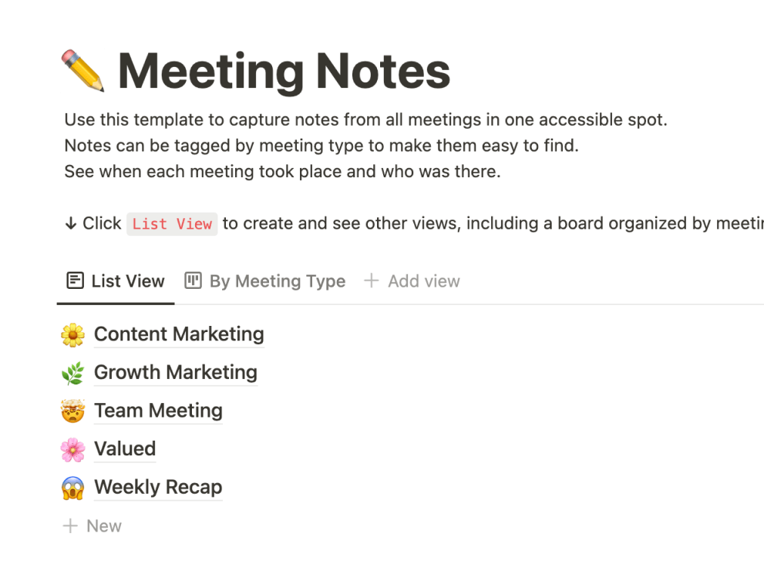Add a new database view
The width and height of the screenshot is (764, 584).
[x=412, y=281]
